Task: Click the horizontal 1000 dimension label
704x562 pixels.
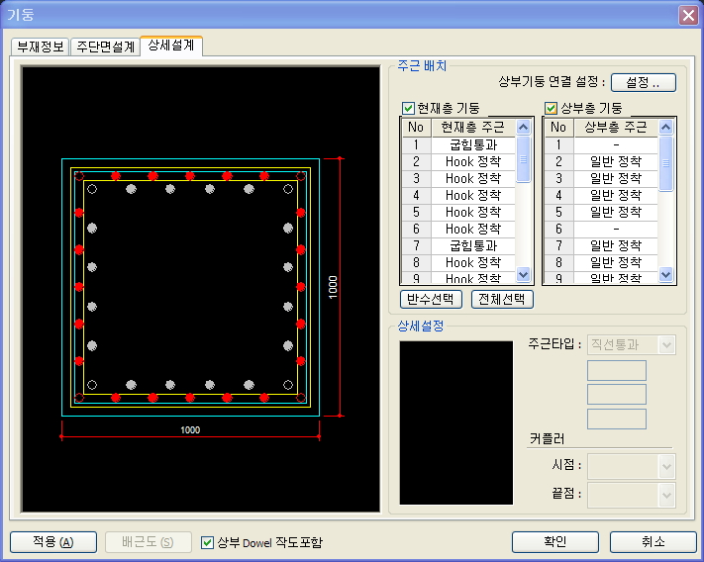Action: click(190, 430)
